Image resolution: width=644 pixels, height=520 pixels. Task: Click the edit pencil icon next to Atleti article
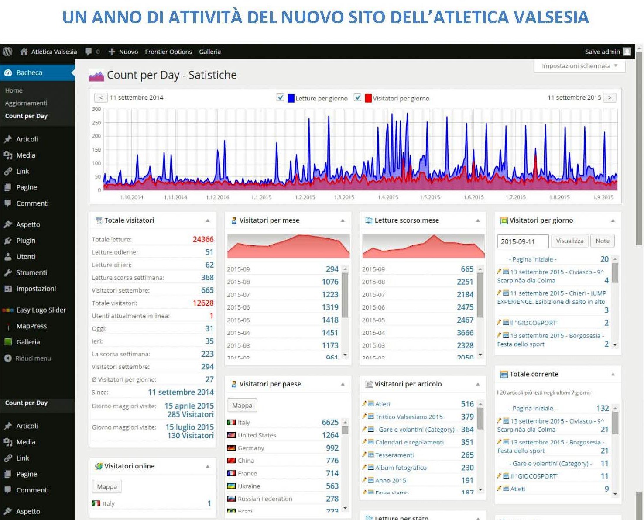364,403
